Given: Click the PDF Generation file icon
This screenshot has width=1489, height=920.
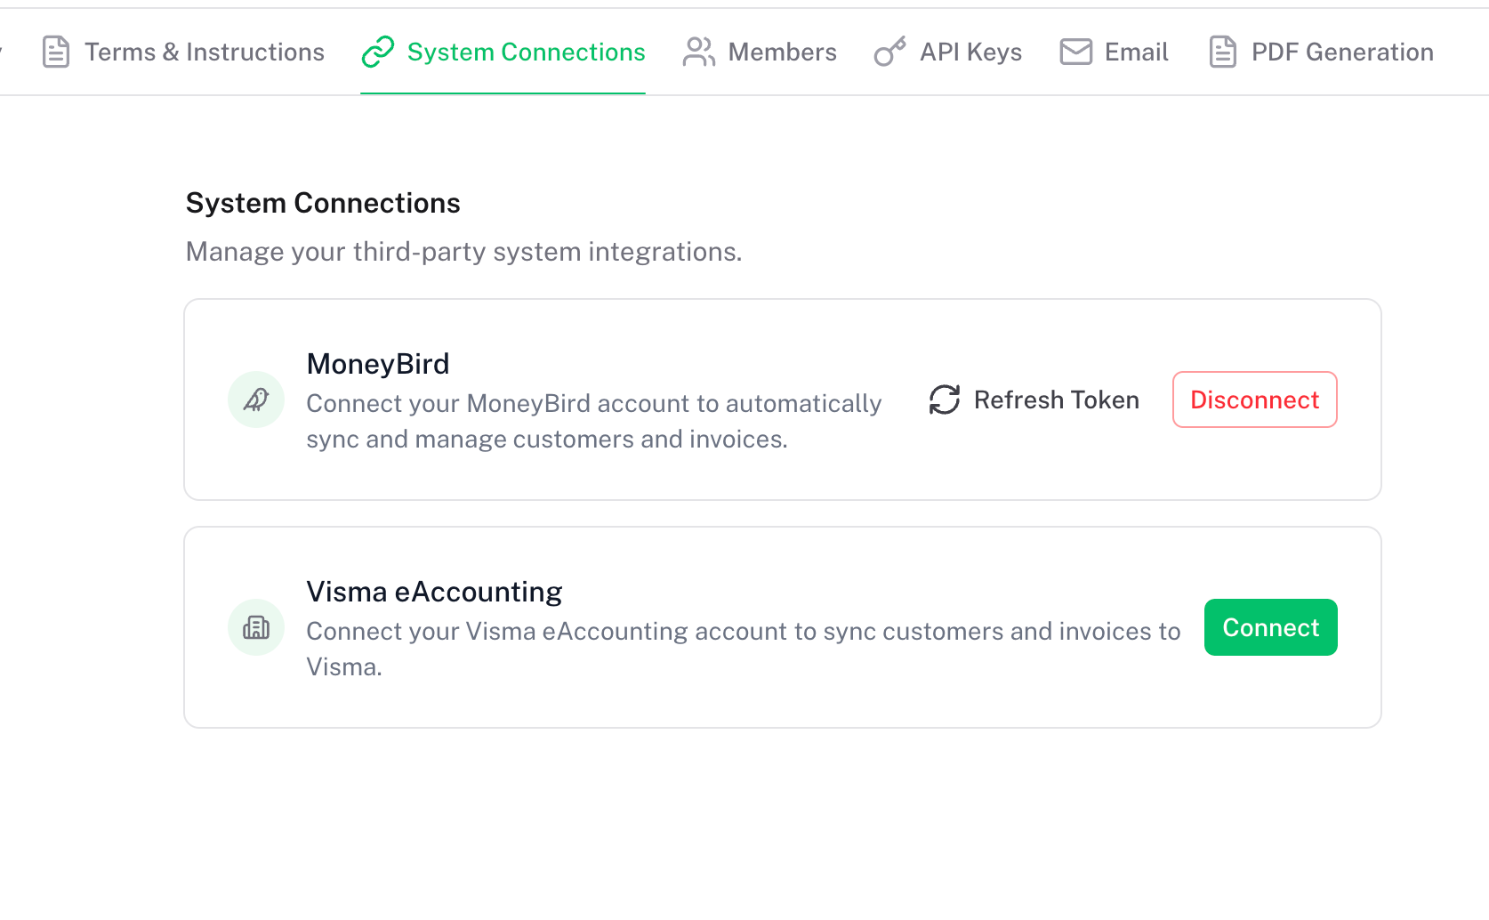Looking at the screenshot, I should [1223, 52].
